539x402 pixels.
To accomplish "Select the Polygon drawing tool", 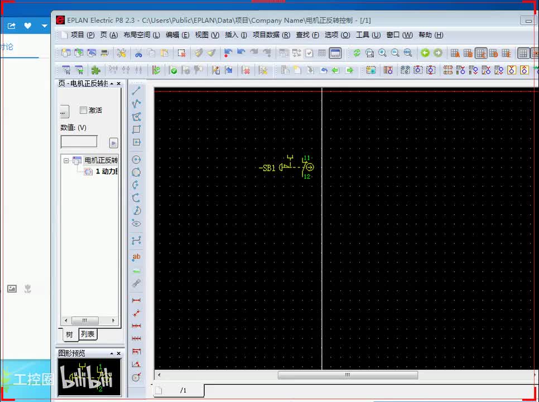I will click(137, 117).
